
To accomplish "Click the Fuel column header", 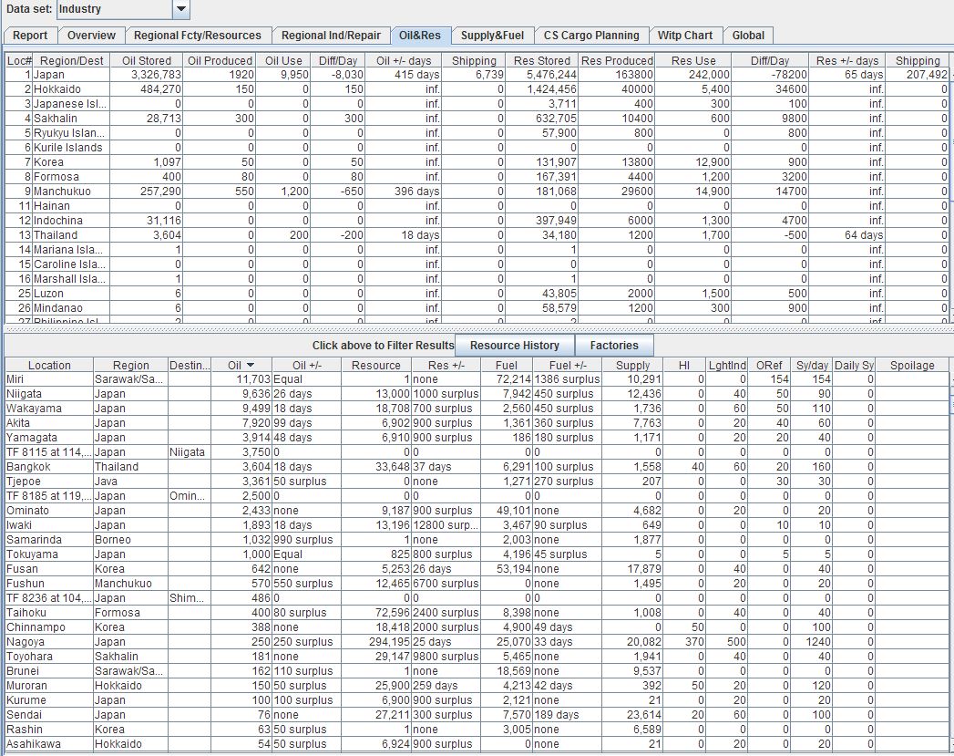I will (507, 365).
